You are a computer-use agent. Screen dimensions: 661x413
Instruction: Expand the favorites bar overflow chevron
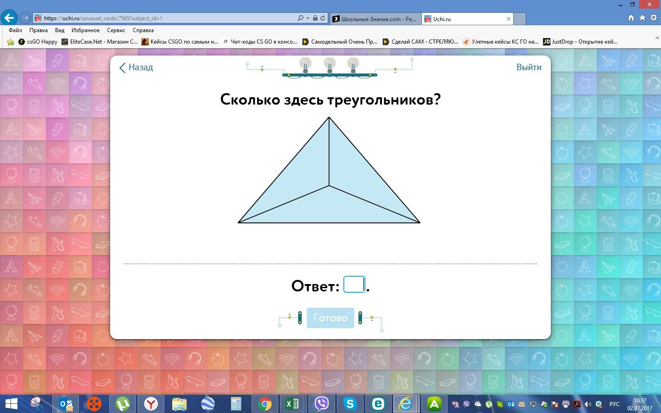657,39
